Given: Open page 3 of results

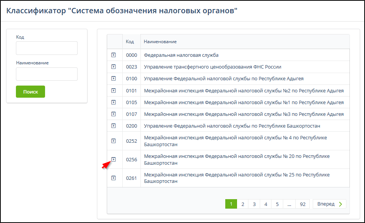Looking at the screenshot, I should coord(254,204).
